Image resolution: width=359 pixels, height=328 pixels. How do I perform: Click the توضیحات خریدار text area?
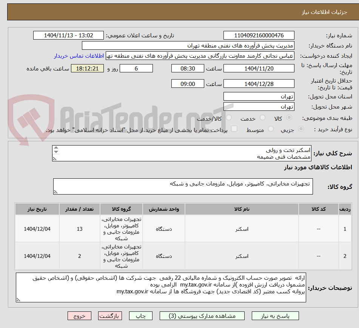tap(161, 287)
